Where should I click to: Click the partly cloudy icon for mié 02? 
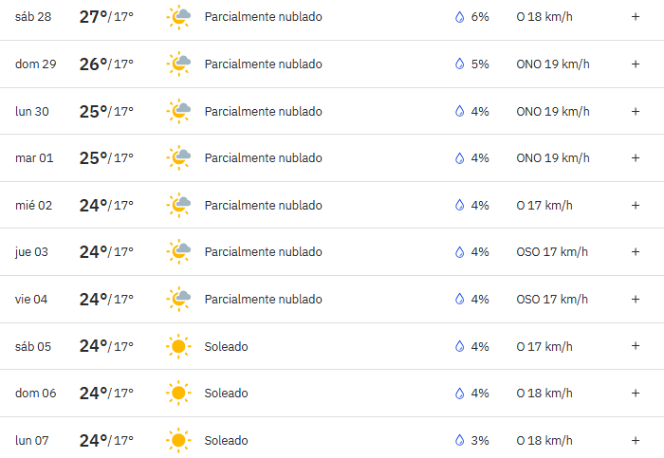pyautogui.click(x=178, y=205)
